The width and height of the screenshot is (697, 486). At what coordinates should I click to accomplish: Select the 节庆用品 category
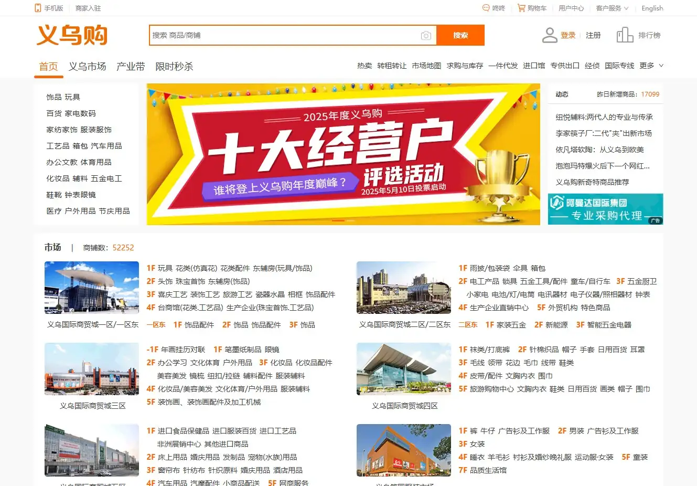click(x=114, y=211)
